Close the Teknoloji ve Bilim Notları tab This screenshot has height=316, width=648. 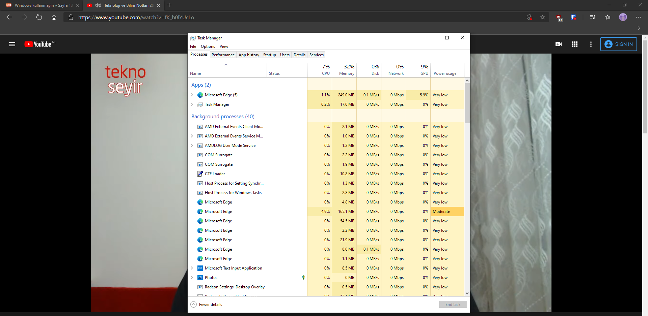point(158,5)
